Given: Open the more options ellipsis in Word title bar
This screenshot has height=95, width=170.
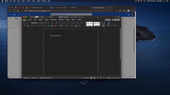Looking at the screenshot, I should tap(53, 17).
